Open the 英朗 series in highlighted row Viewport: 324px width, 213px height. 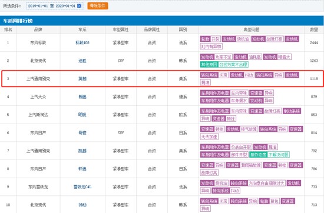click(x=82, y=79)
